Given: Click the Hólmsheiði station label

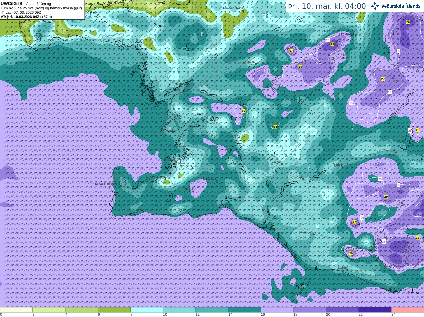Looking at the screenshot, I should tap(185, 166).
